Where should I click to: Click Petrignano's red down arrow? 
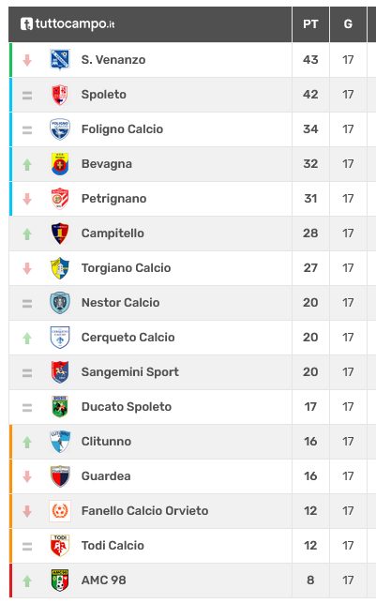click(27, 199)
